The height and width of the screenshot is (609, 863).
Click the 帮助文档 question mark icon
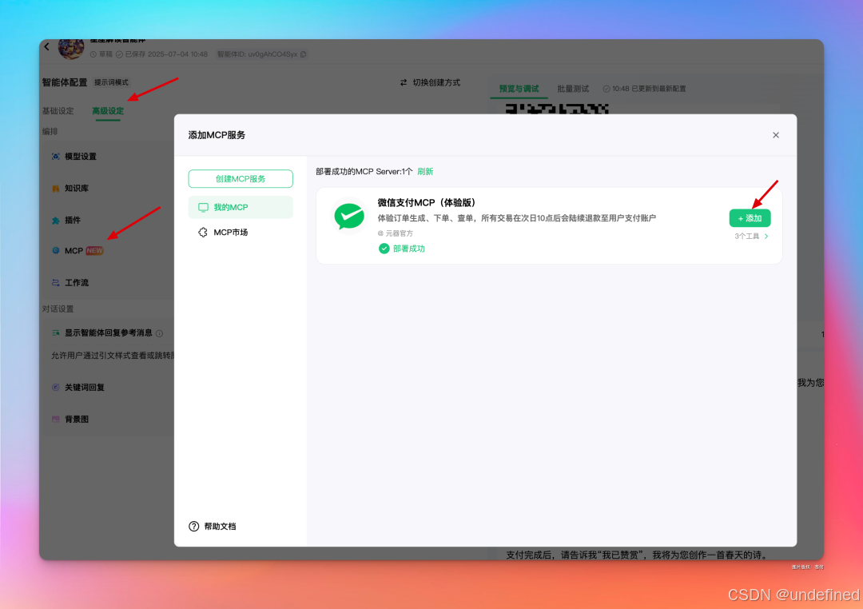(193, 527)
